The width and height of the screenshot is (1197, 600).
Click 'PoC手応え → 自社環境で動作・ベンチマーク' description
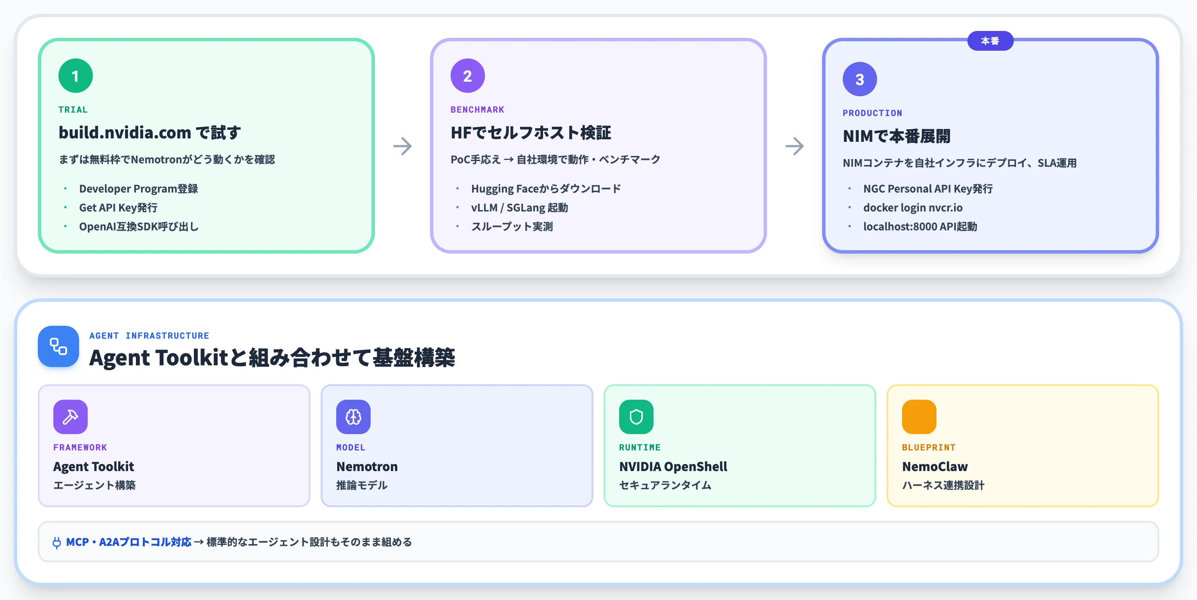555,159
